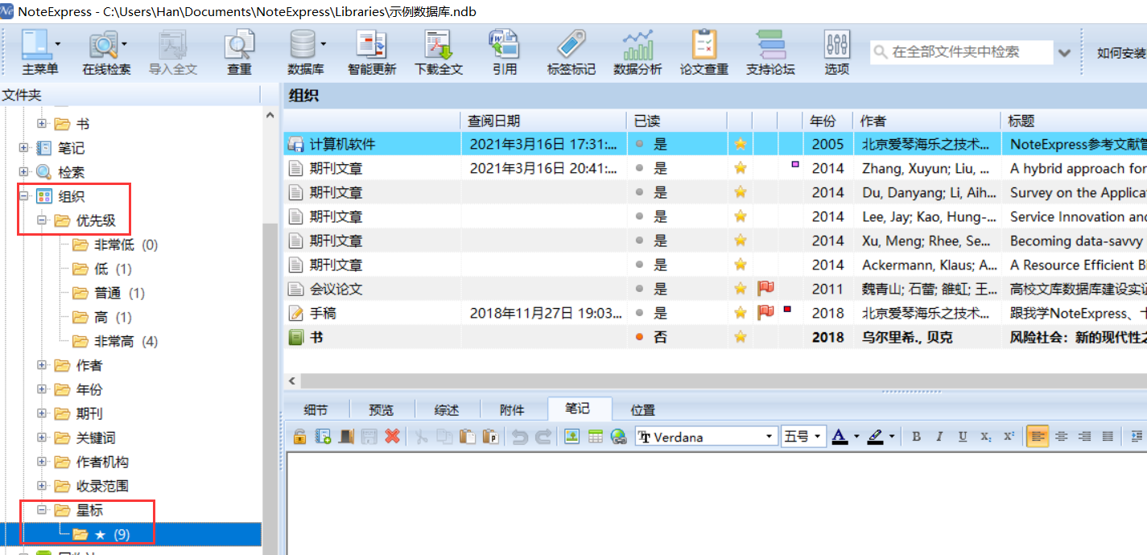The image size is (1147, 555).
Task: Sort by 查阅日期 column header
Action: tap(543, 121)
